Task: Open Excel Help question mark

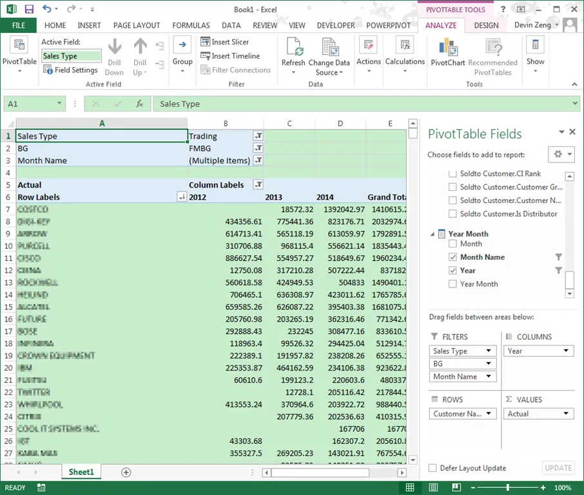Action: click(x=503, y=9)
